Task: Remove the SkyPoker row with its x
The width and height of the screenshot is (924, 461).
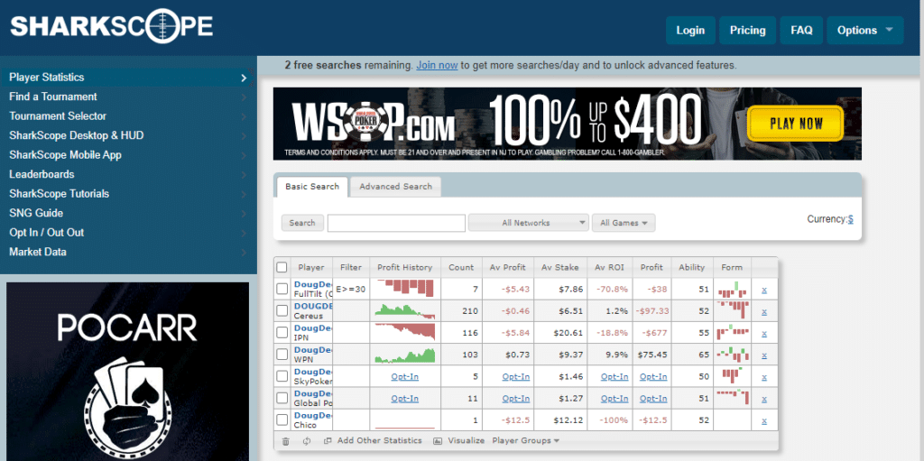Action: coord(764,377)
